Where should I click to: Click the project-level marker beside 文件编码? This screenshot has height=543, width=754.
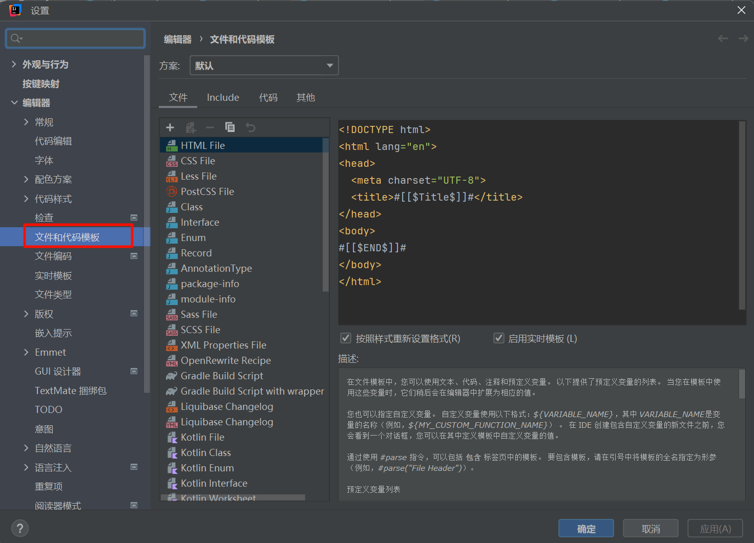(x=134, y=256)
